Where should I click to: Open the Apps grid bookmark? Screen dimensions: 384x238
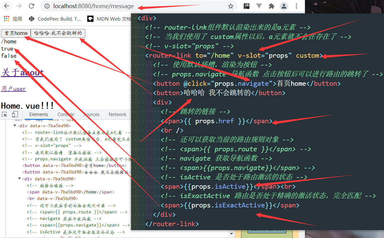coord(13,19)
